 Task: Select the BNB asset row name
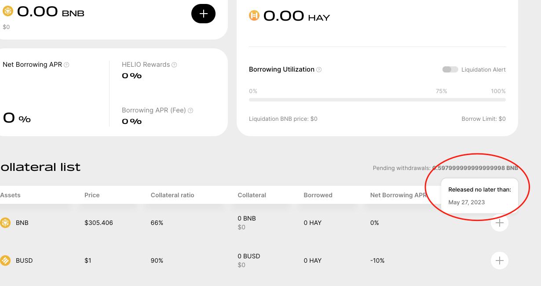pyautogui.click(x=22, y=223)
